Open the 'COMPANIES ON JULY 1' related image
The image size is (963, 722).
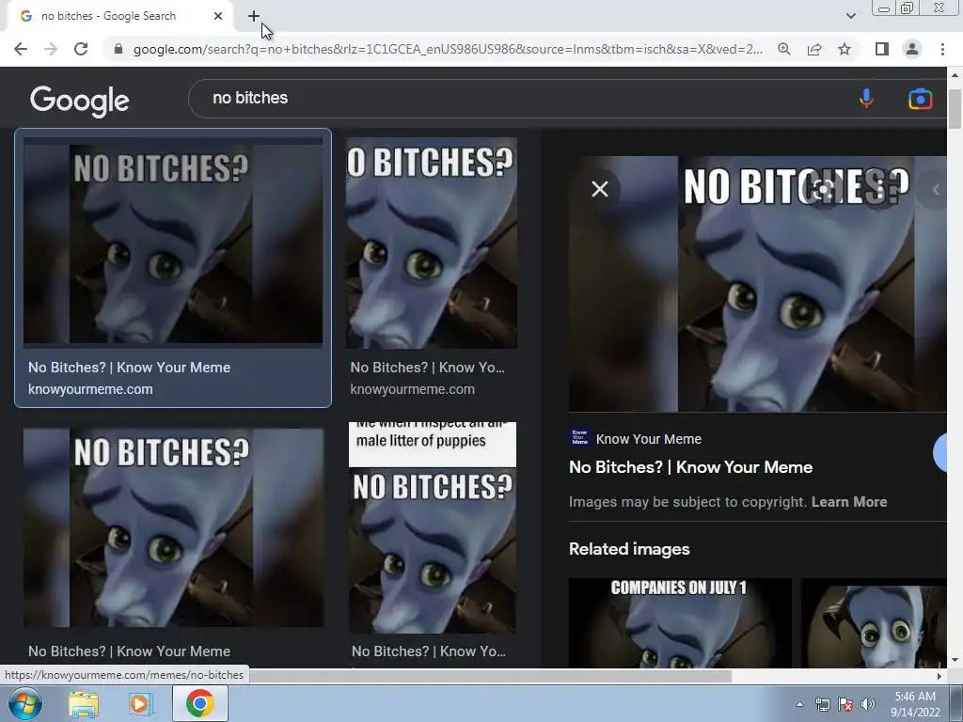[680, 622]
